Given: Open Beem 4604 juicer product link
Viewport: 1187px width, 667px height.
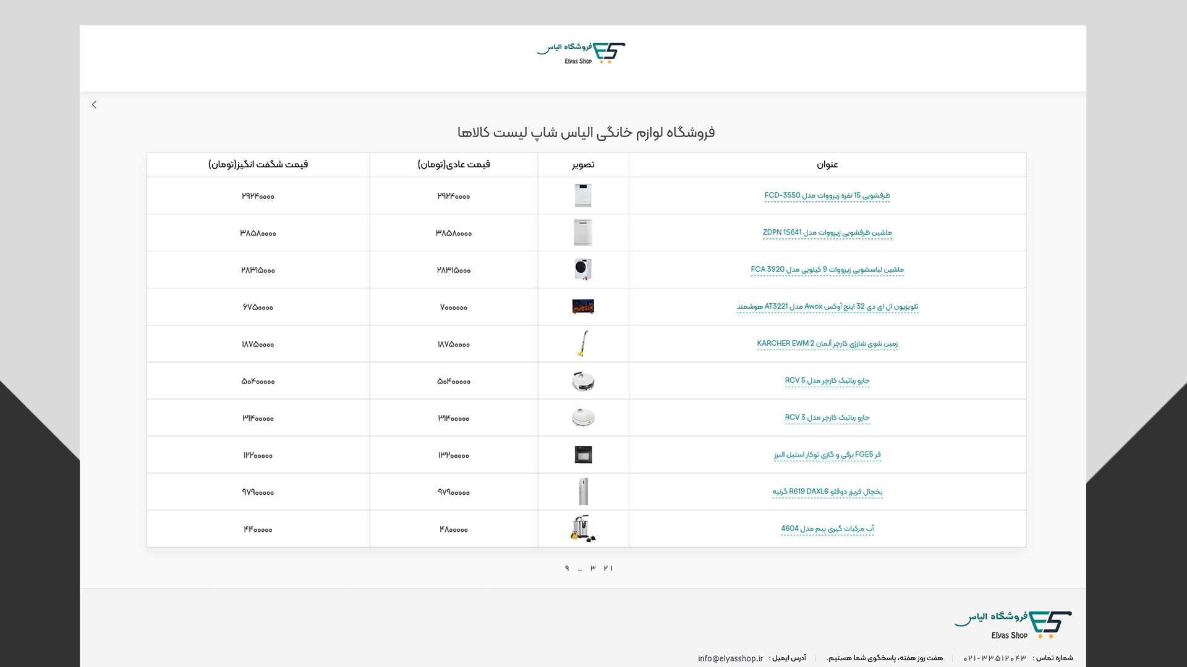Looking at the screenshot, I should coord(827,529).
